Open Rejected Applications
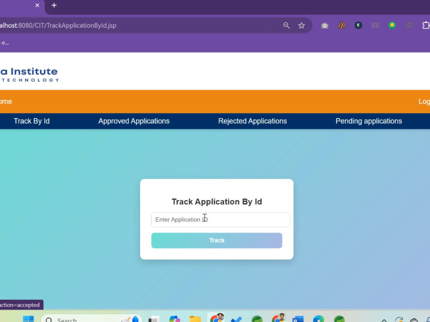Viewport: 430px width, 322px height. coord(252,121)
